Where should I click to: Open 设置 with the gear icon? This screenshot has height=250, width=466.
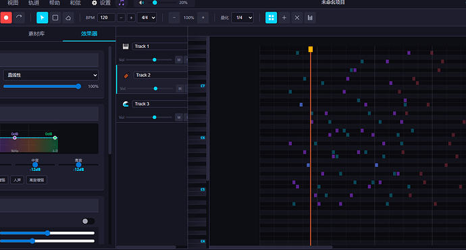click(101, 3)
